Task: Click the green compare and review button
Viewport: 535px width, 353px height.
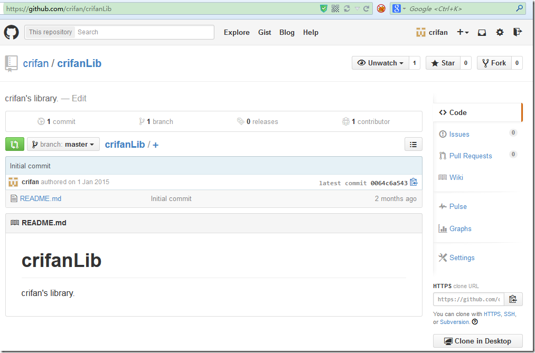Action: pyautogui.click(x=15, y=144)
